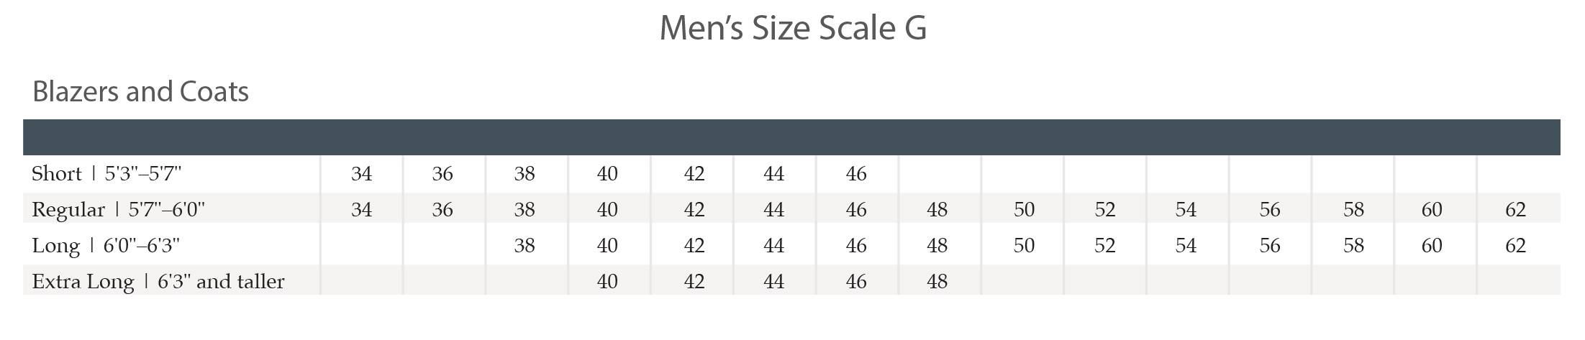Screen dimensions: 1585x340
Task: Click the "Men's Size Scale G" title
Action: coord(792,29)
